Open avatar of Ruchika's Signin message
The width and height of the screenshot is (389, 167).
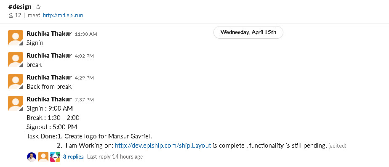[16, 38]
